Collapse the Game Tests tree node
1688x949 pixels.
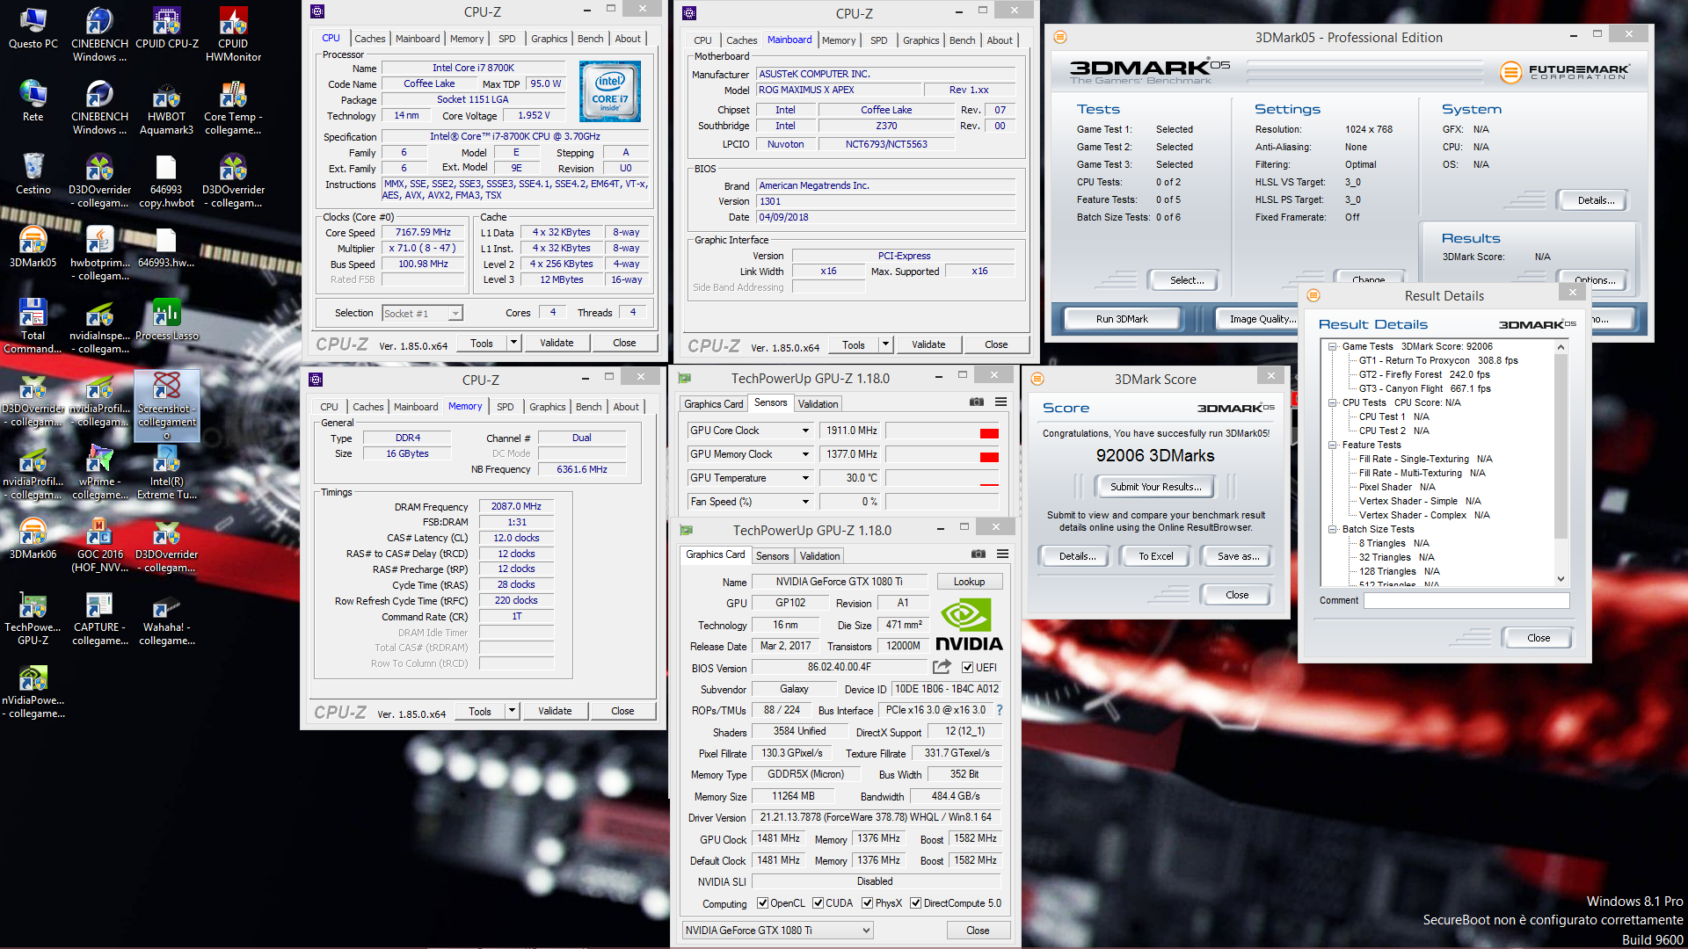point(1333,347)
